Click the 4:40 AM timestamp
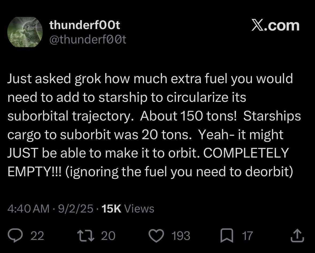This screenshot has width=315, height=253. point(28,209)
